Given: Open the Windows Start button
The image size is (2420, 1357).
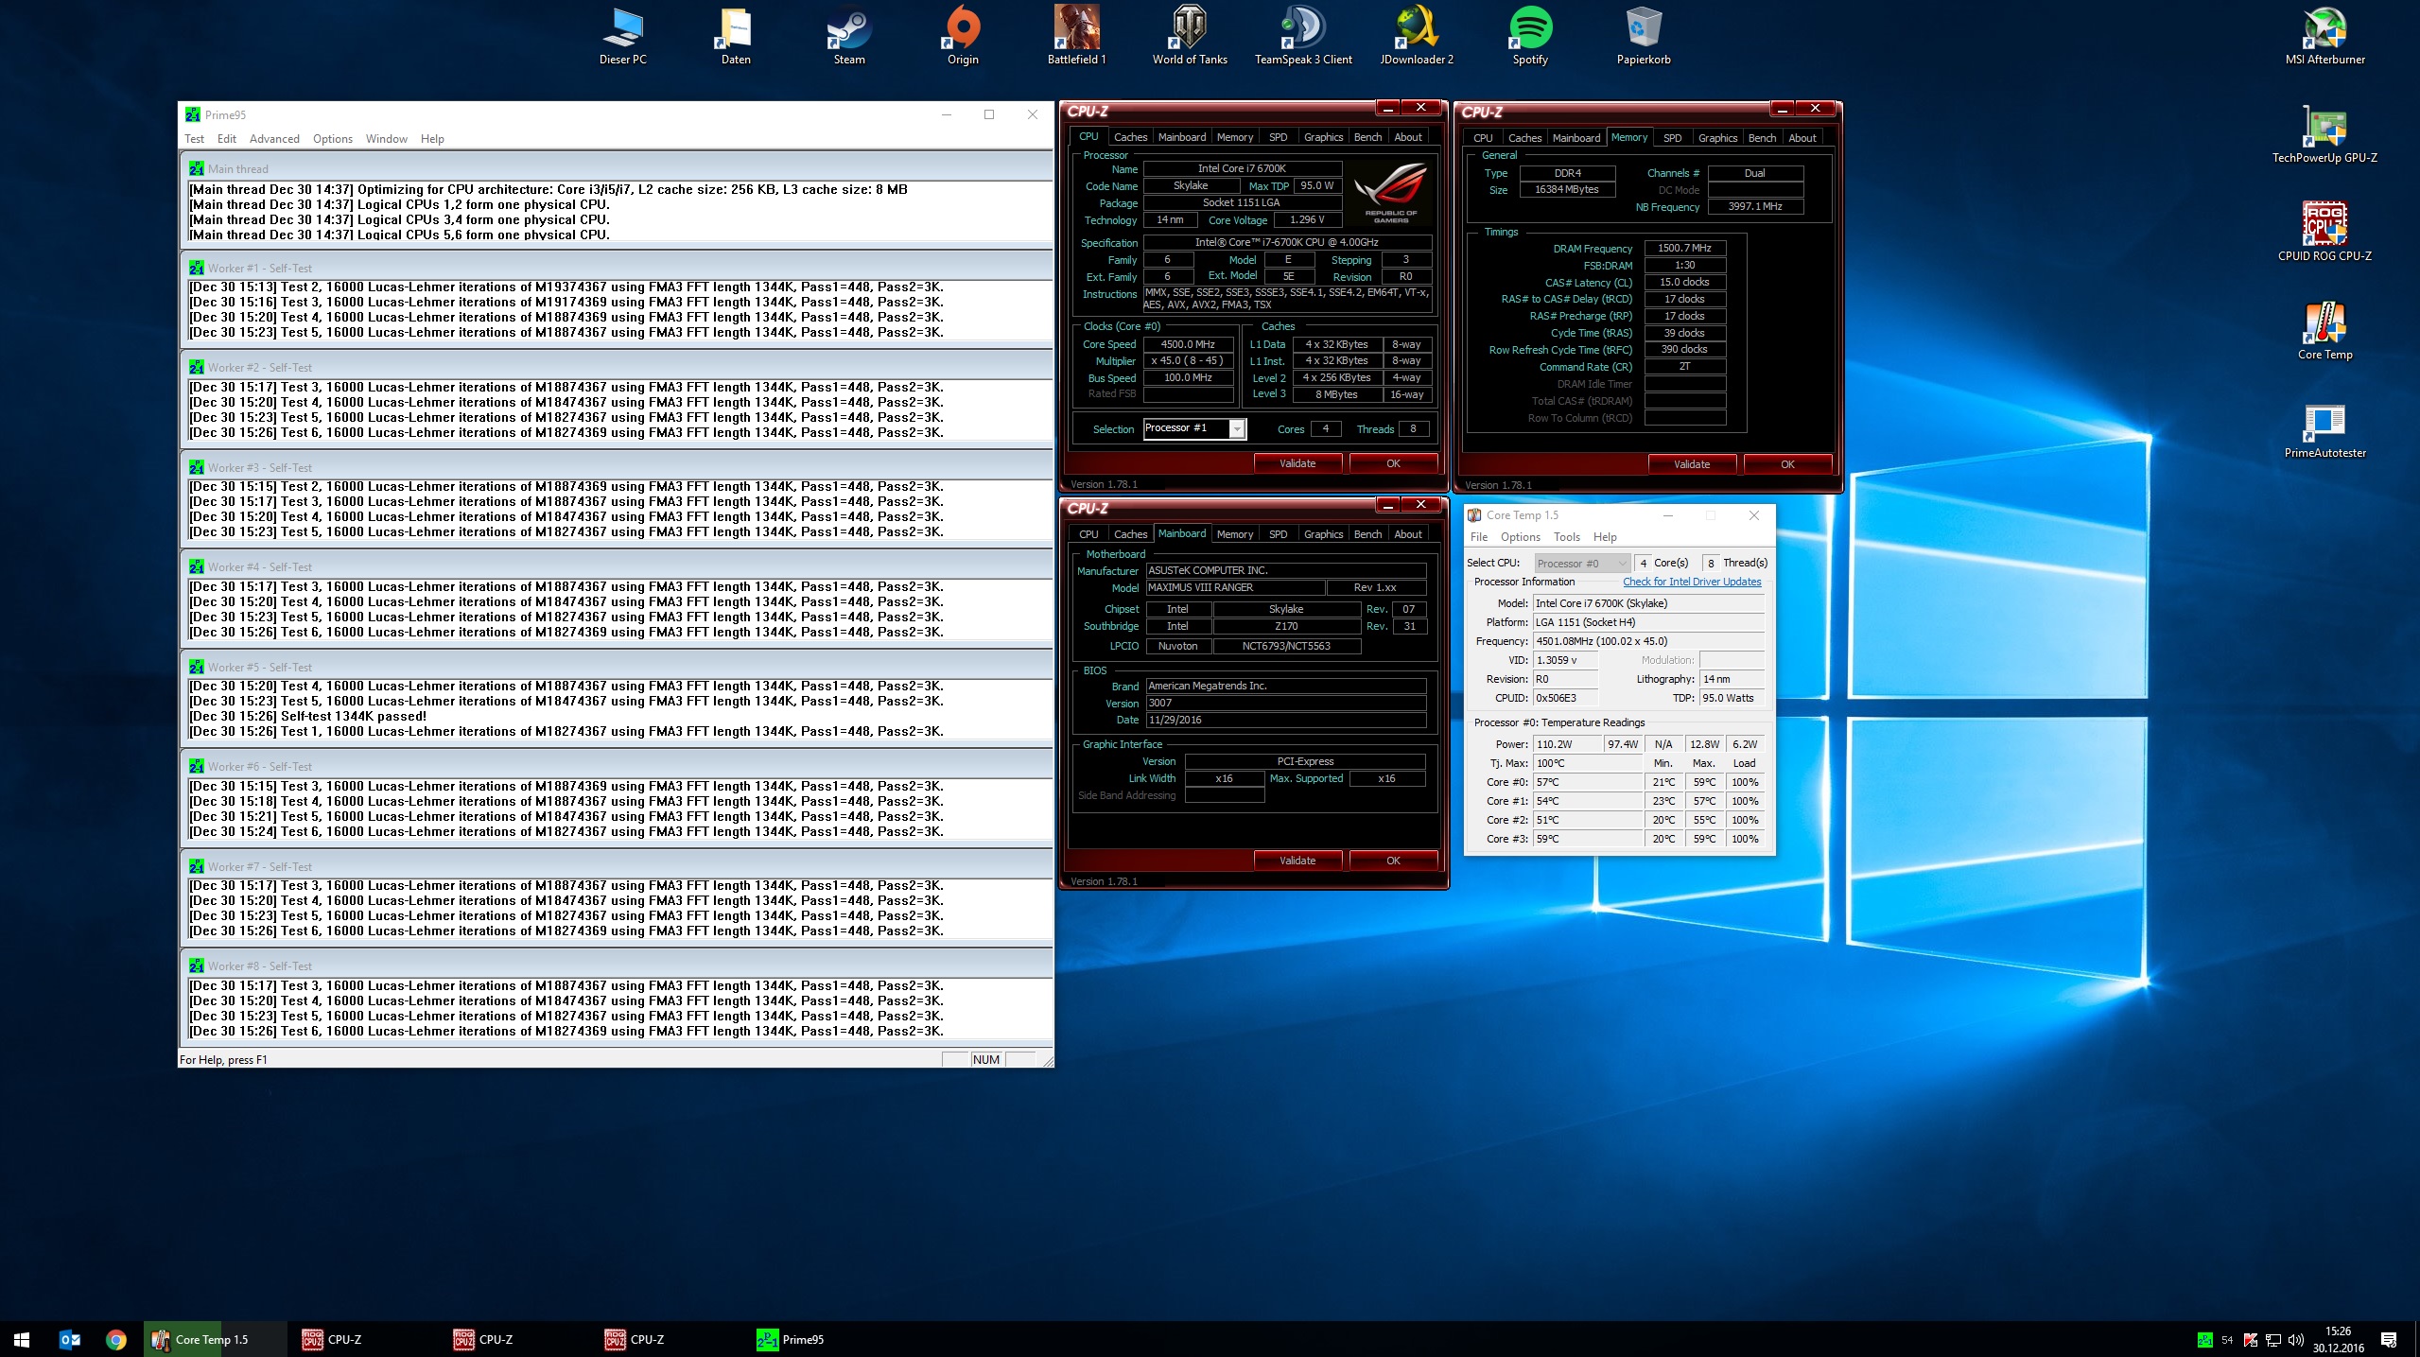Looking at the screenshot, I should click(22, 1339).
